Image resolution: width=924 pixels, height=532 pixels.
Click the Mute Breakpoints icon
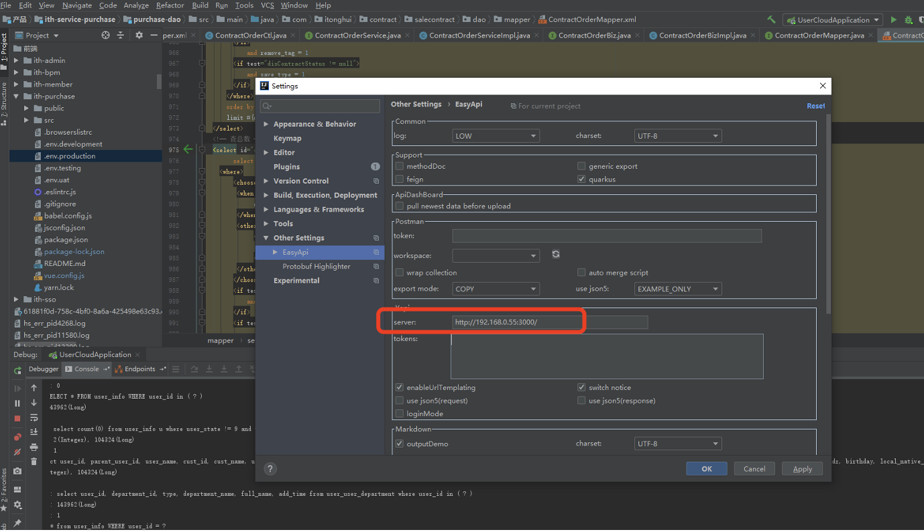pos(17,452)
